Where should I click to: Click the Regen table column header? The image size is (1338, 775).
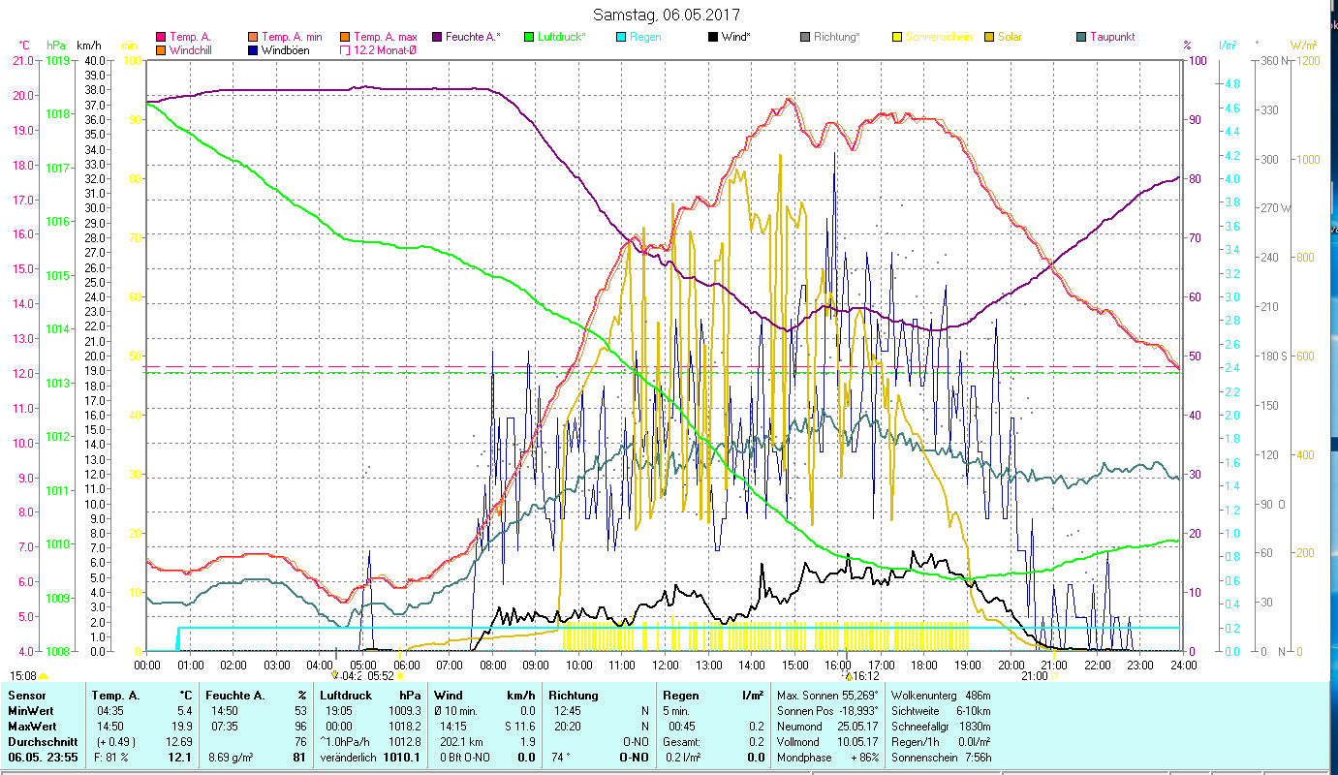[x=679, y=696]
